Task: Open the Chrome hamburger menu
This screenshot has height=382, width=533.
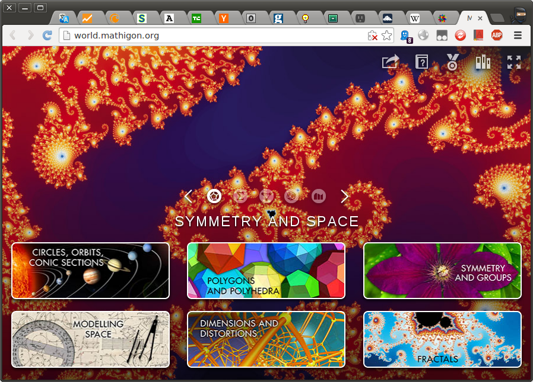Action: (518, 36)
